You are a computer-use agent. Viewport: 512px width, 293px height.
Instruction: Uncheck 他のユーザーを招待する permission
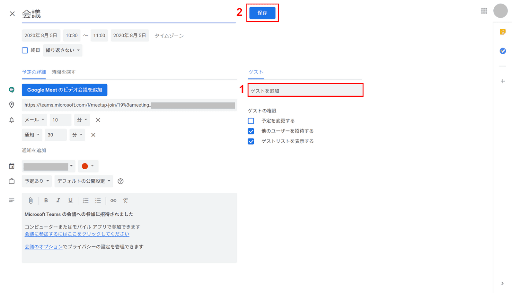pyautogui.click(x=251, y=131)
